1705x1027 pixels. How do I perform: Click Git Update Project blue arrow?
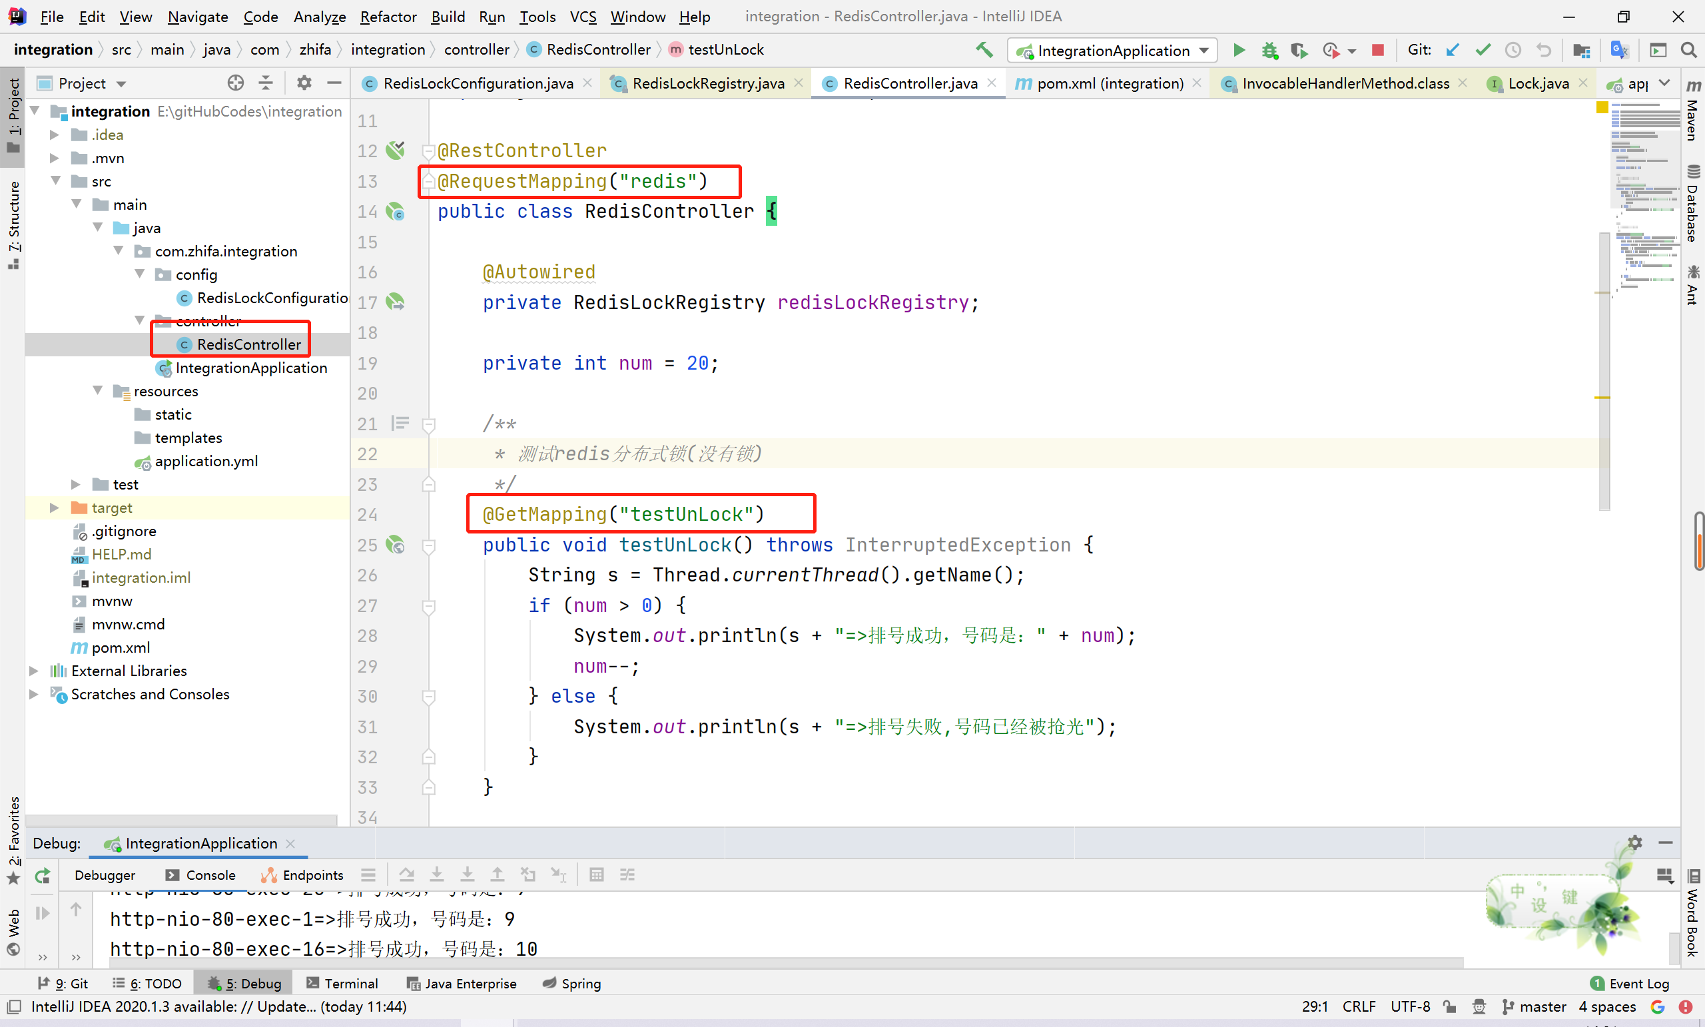pyautogui.click(x=1453, y=50)
